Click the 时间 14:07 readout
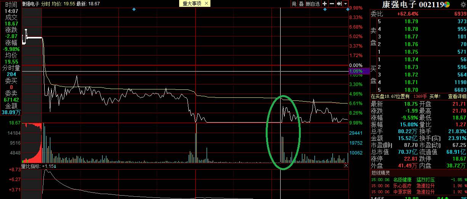467x199 pixels. click(x=12, y=11)
